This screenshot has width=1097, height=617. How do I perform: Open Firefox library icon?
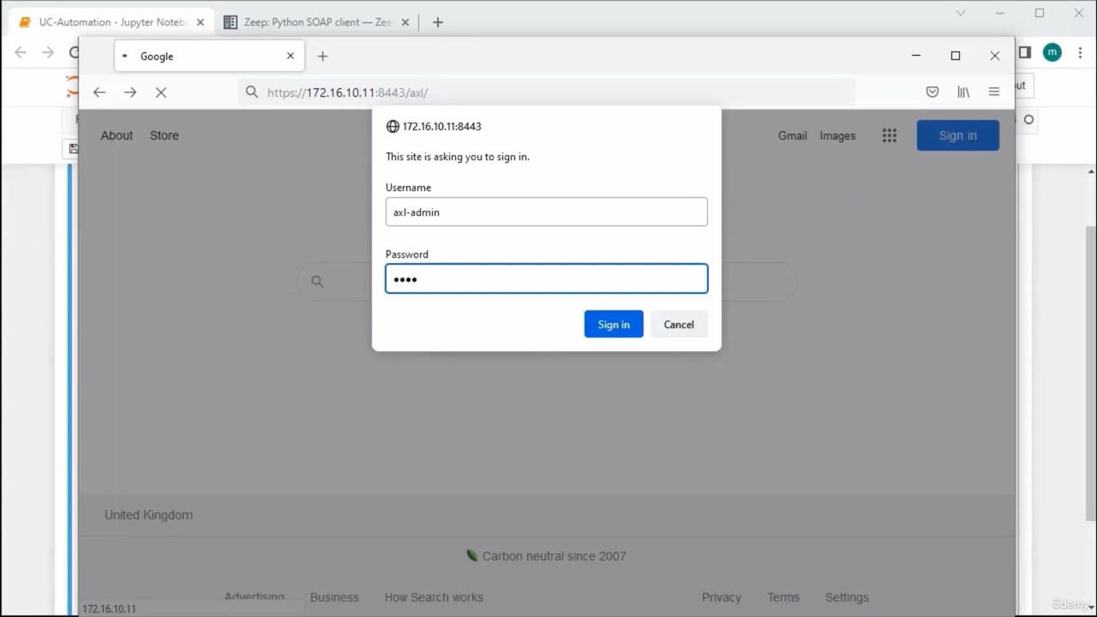pyautogui.click(x=963, y=92)
